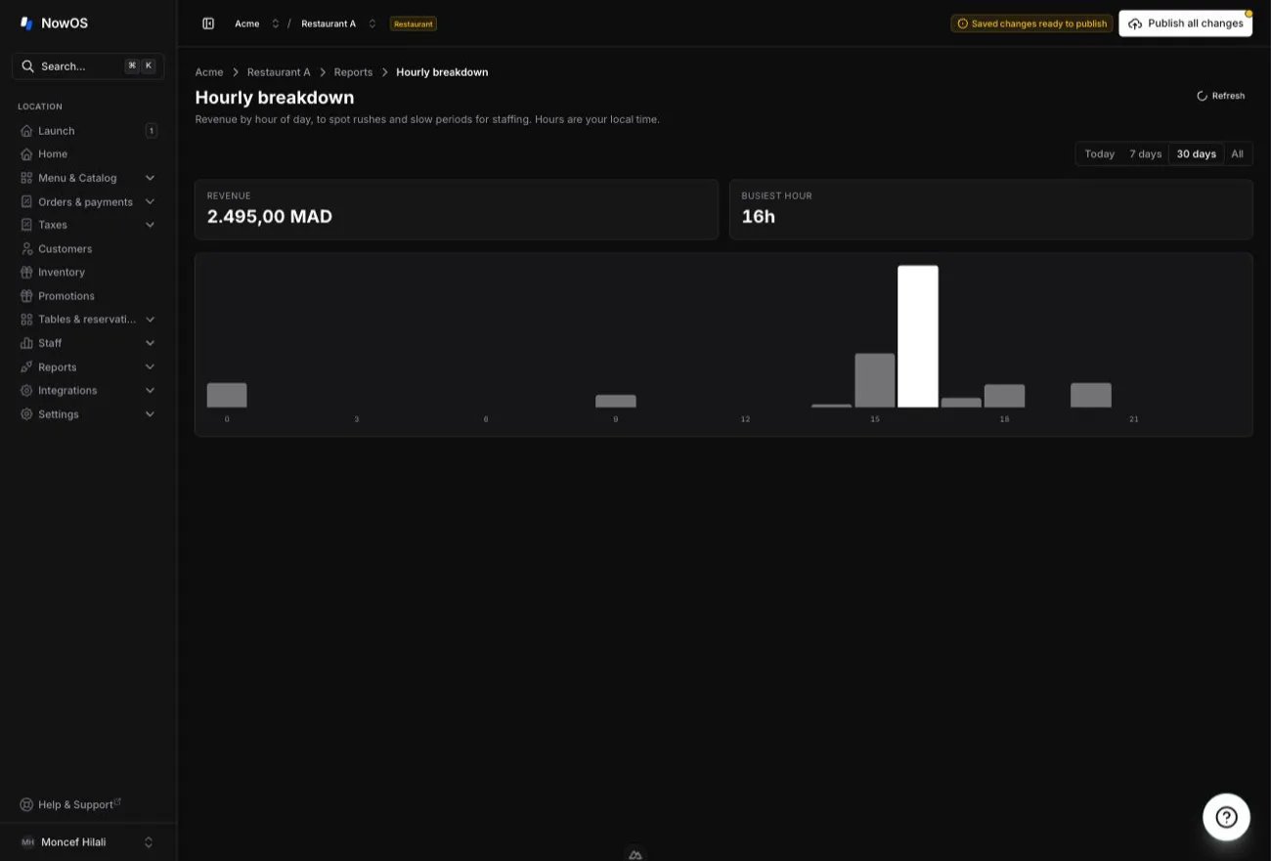This screenshot has height=861, width=1271.
Task: Click the revenue value 2.495,00 MAD
Action: click(270, 217)
